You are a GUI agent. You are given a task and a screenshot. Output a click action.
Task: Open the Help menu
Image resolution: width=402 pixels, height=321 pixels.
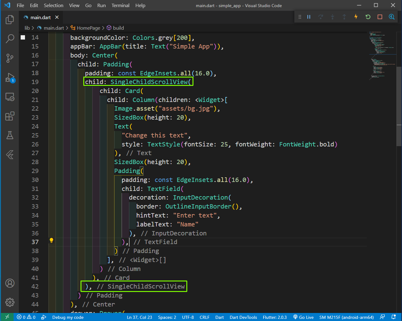point(140,6)
